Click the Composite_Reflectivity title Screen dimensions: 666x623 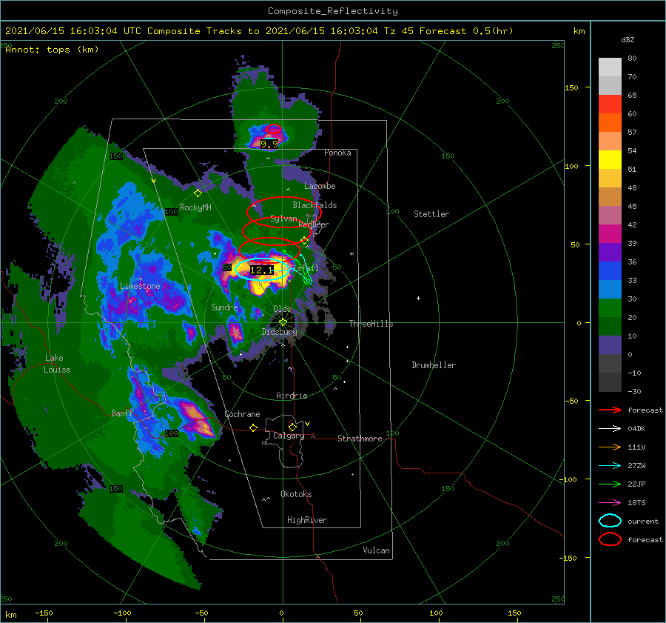point(333,11)
